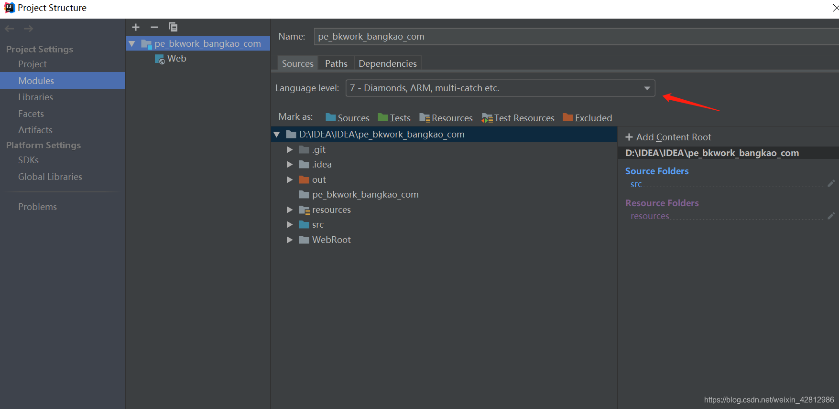This screenshot has width=839, height=409.
Task: Click the IntelliJ IDEA logo in title bar
Action: tap(9, 8)
